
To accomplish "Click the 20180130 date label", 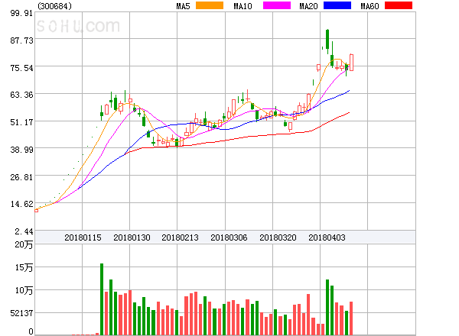I will [x=132, y=237].
